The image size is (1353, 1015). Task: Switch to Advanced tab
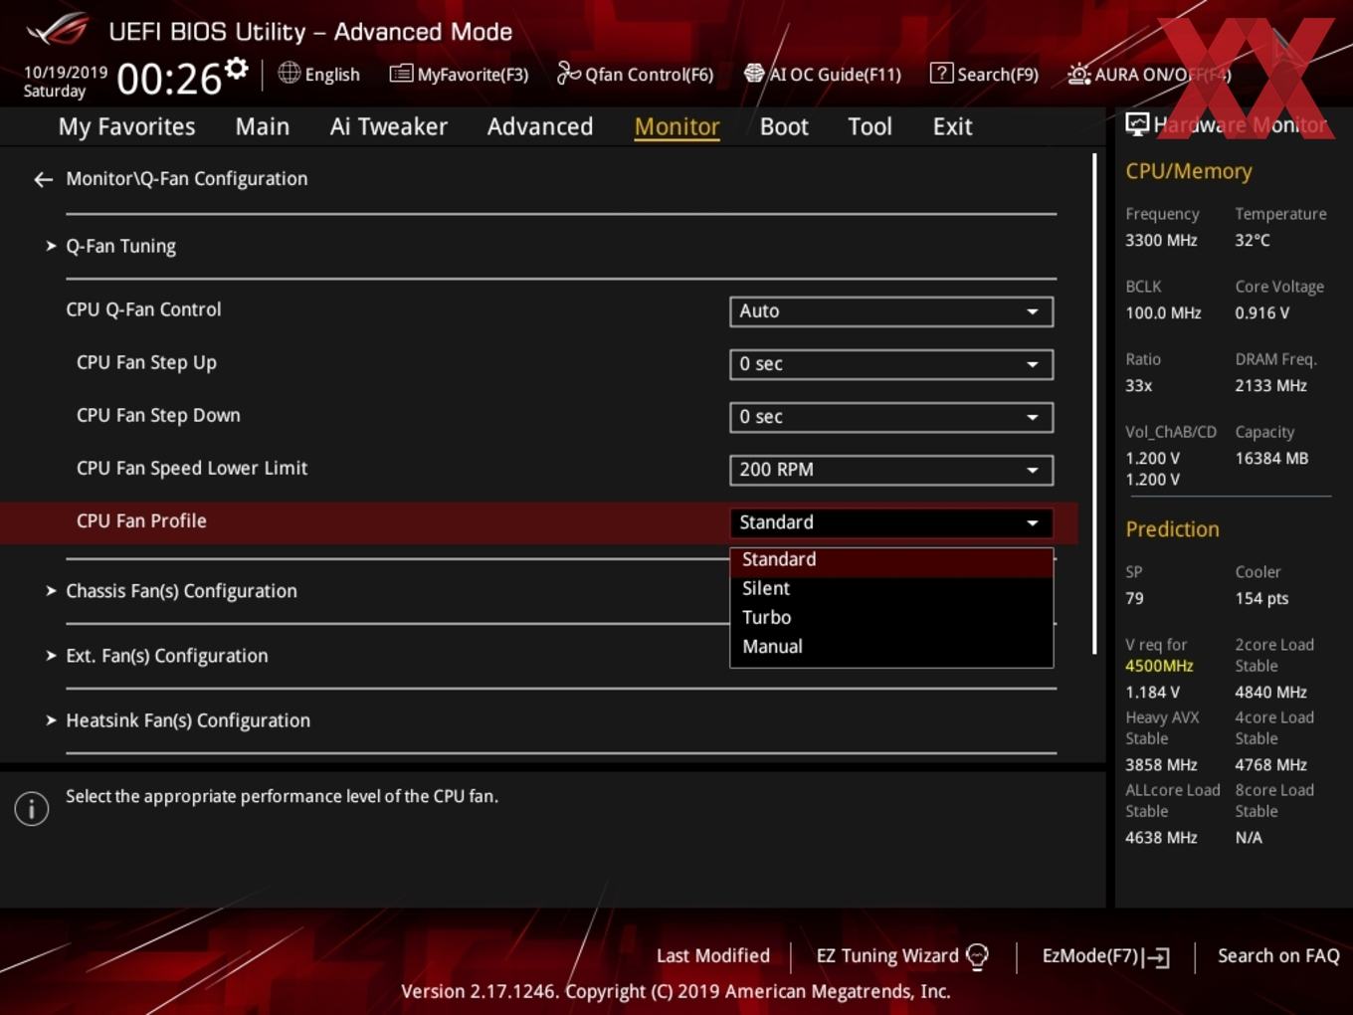[540, 126]
